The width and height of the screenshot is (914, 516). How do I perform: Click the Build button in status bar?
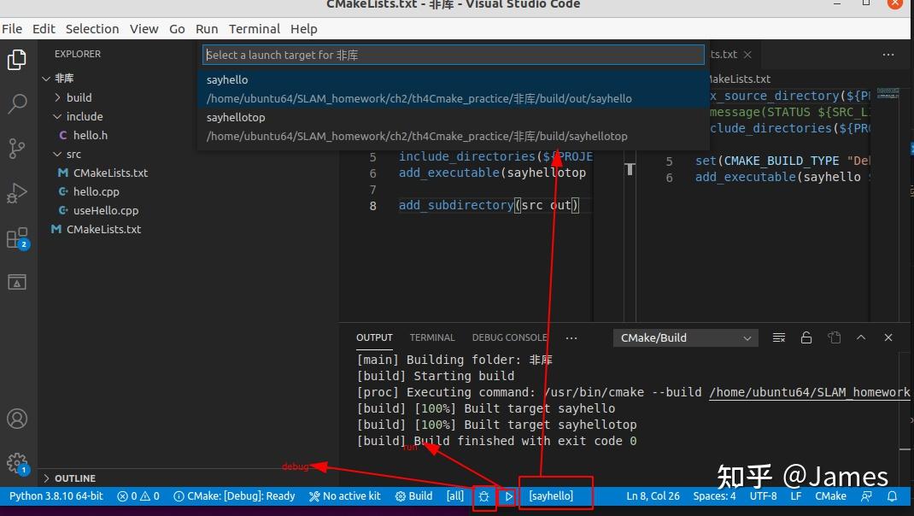coord(413,496)
